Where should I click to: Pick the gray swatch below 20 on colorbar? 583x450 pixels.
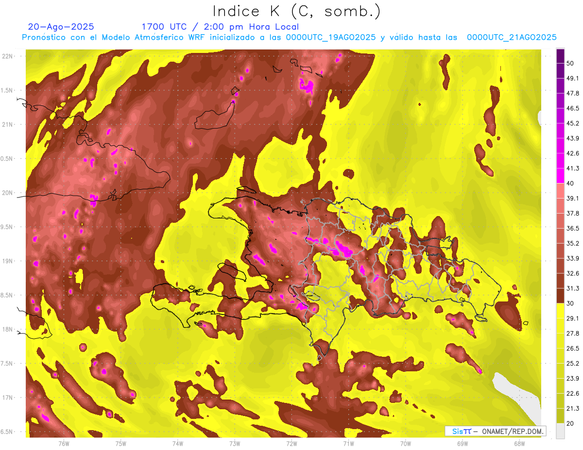[560, 431]
